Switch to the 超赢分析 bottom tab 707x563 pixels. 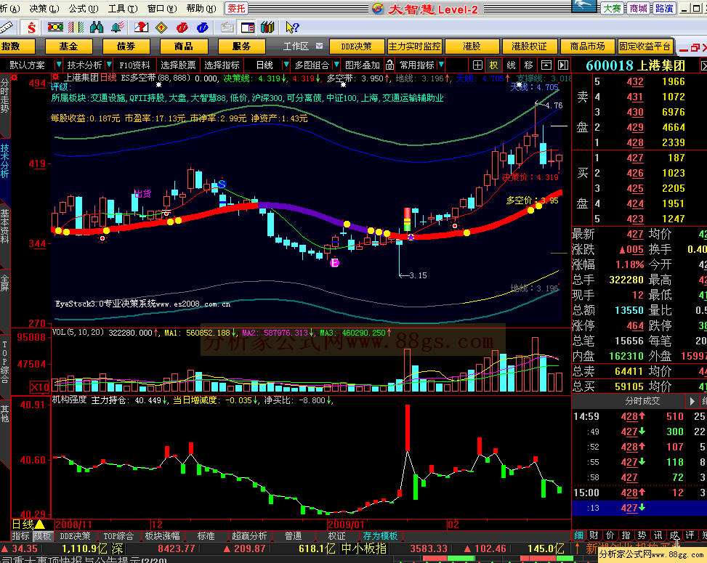click(x=249, y=536)
